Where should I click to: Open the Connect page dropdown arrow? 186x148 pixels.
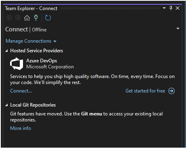pyautogui.click(x=178, y=29)
